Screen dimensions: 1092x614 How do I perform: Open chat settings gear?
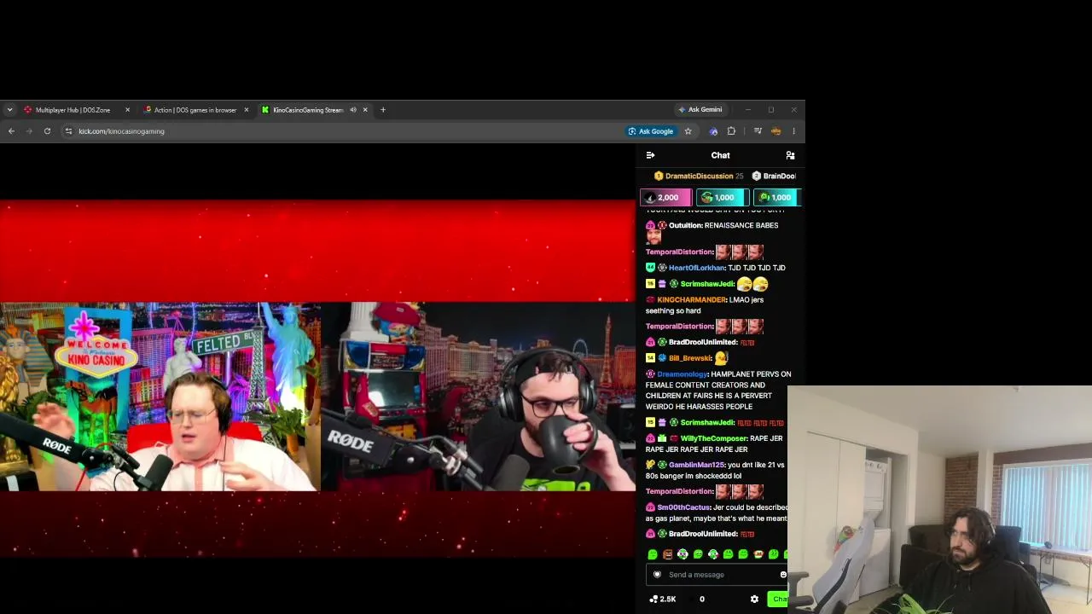coord(754,600)
